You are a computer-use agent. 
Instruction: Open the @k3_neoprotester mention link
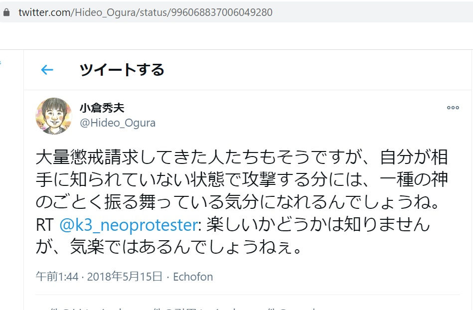point(128,225)
